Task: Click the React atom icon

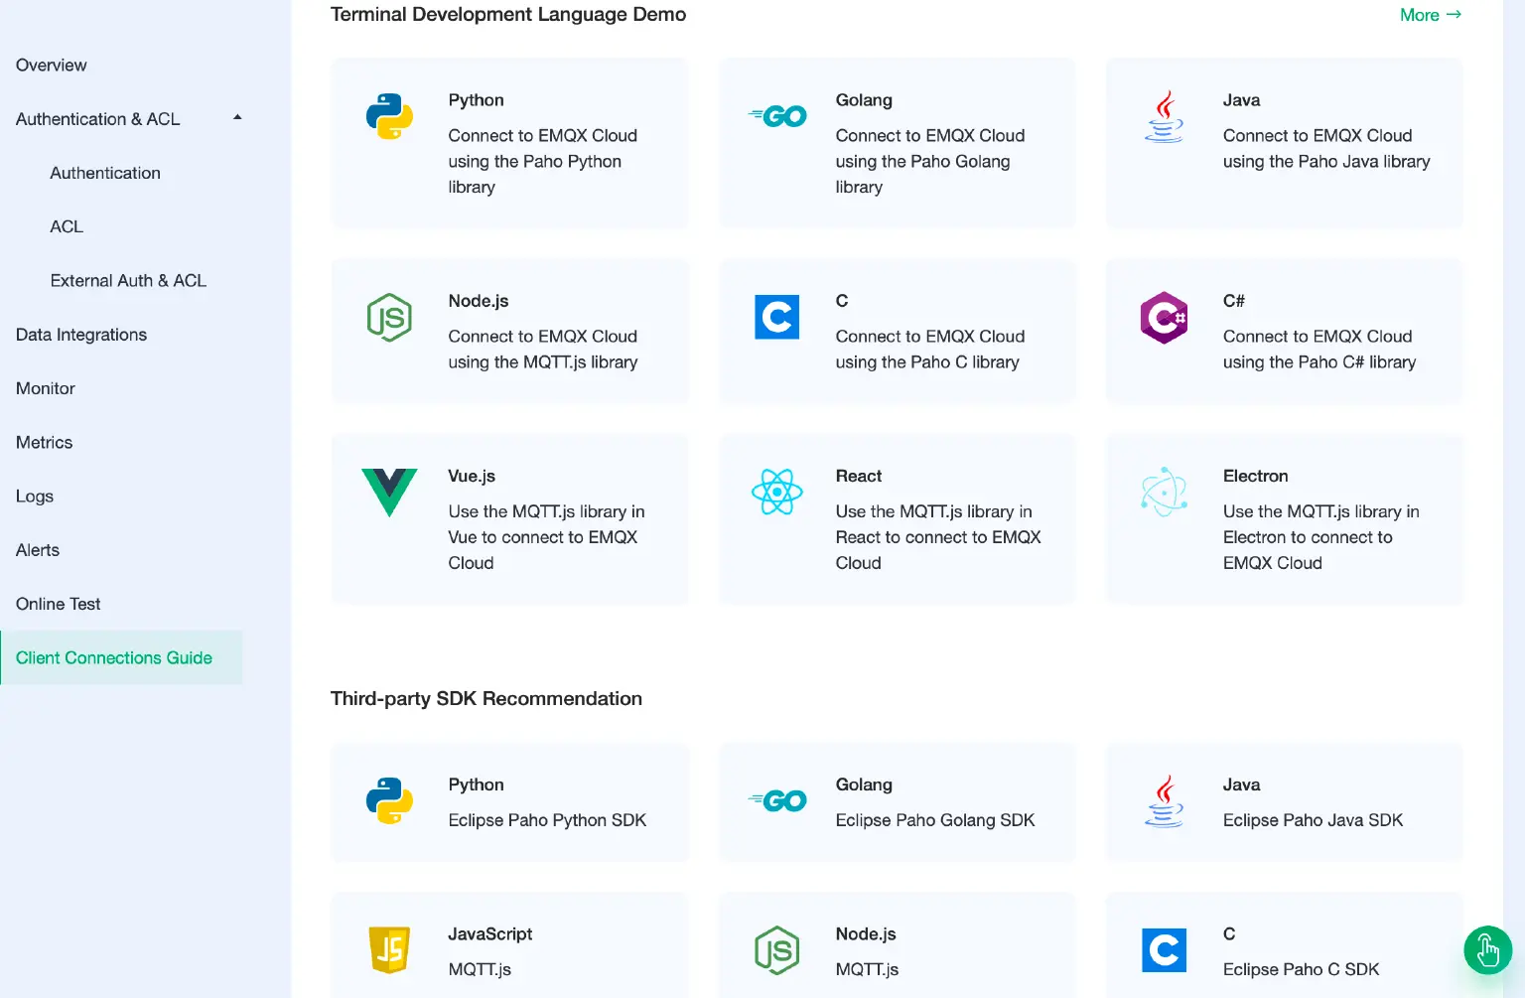Action: [x=777, y=492]
